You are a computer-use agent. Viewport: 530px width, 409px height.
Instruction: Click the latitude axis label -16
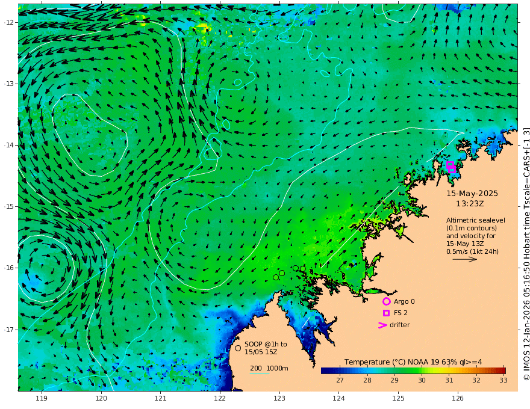pyautogui.click(x=9, y=268)
